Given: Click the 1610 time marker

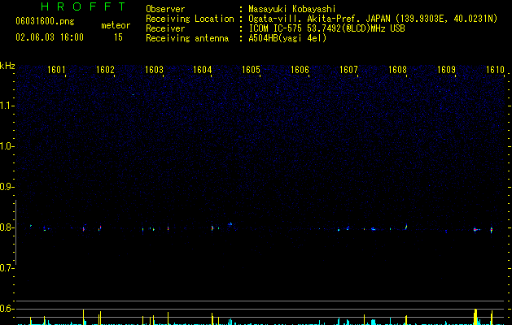Looking at the screenshot, I should (x=495, y=70).
